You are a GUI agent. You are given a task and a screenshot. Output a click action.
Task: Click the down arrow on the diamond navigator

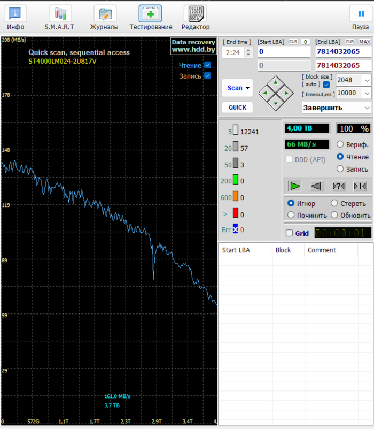[x=276, y=104]
